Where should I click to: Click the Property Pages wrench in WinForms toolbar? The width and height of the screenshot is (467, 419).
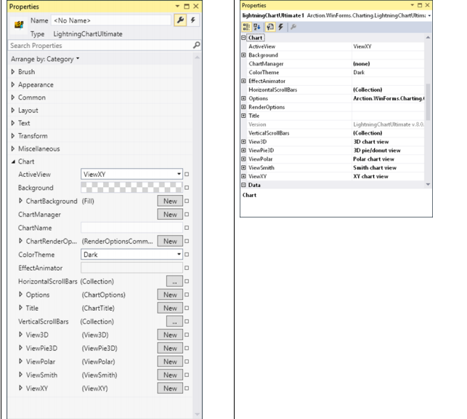pos(293,27)
